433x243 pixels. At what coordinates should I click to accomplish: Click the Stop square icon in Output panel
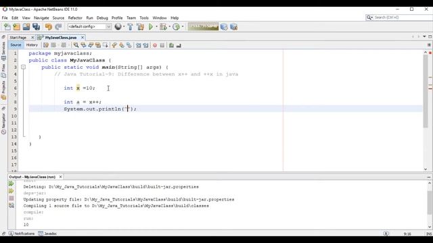[x=12, y=198]
